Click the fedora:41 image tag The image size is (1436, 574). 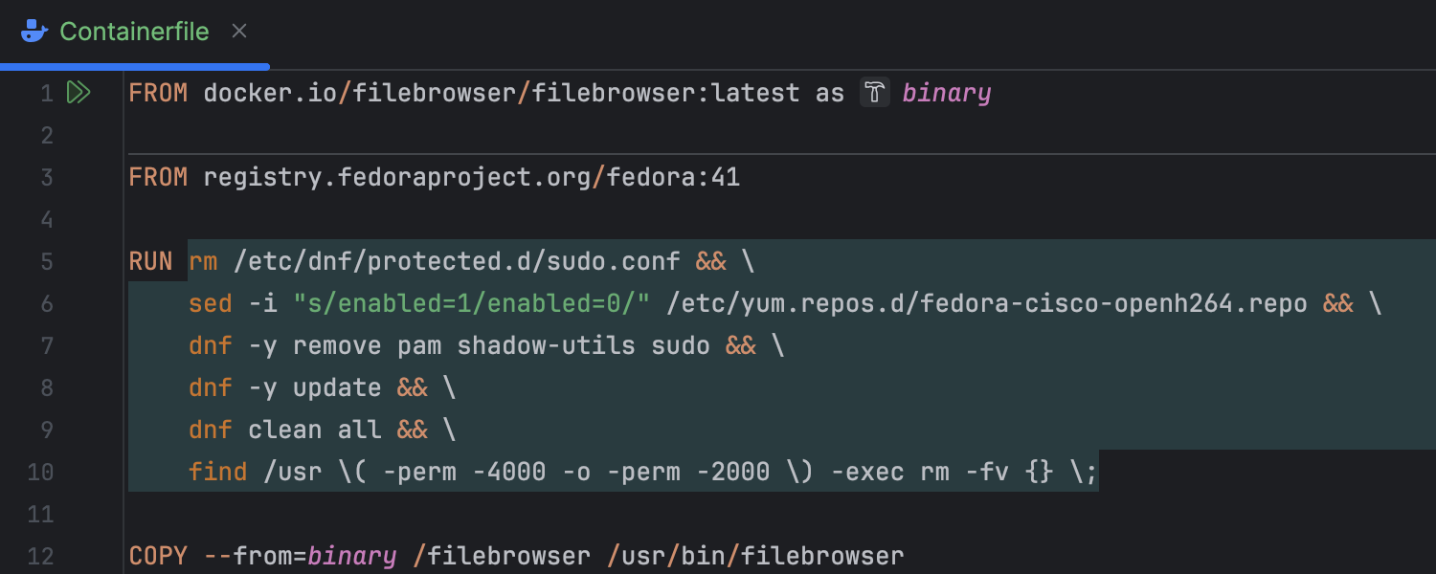click(x=673, y=177)
